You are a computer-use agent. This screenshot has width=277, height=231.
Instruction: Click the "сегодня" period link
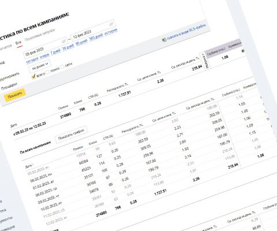click(32, 60)
